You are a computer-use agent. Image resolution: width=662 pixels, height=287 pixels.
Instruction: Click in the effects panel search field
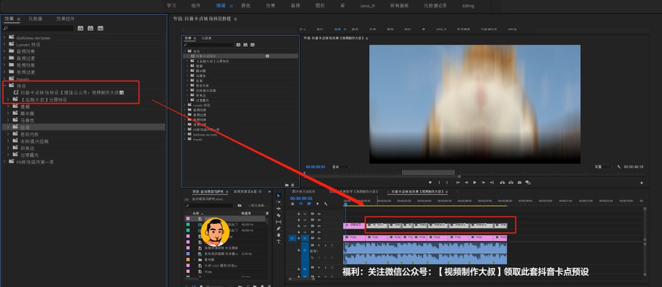point(38,28)
